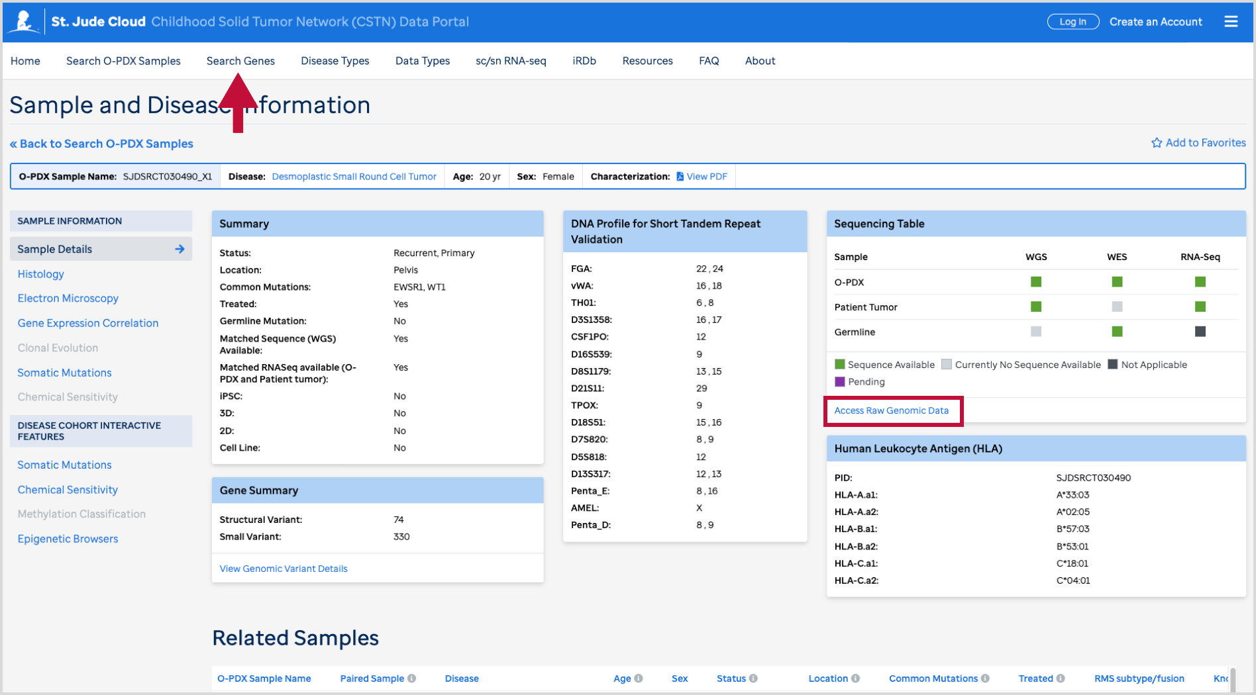Click the Add to Favorites star icon
Image resolution: width=1256 pixels, height=695 pixels.
click(1157, 143)
